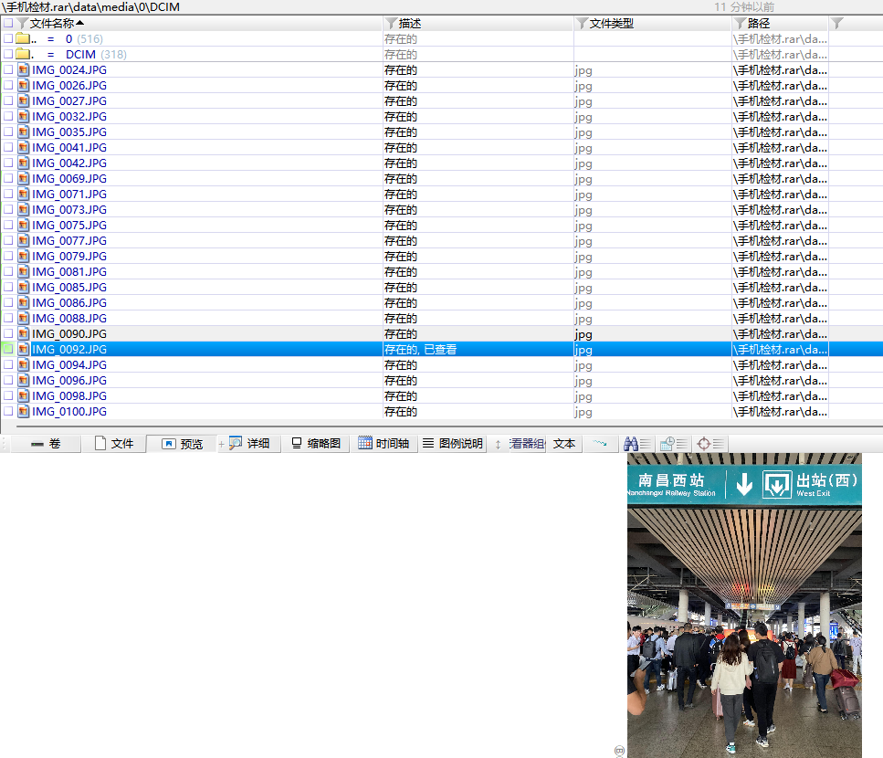Click the JPG icon of IMG_0035.JPG
Screen dimensions: 883x758
[23, 132]
